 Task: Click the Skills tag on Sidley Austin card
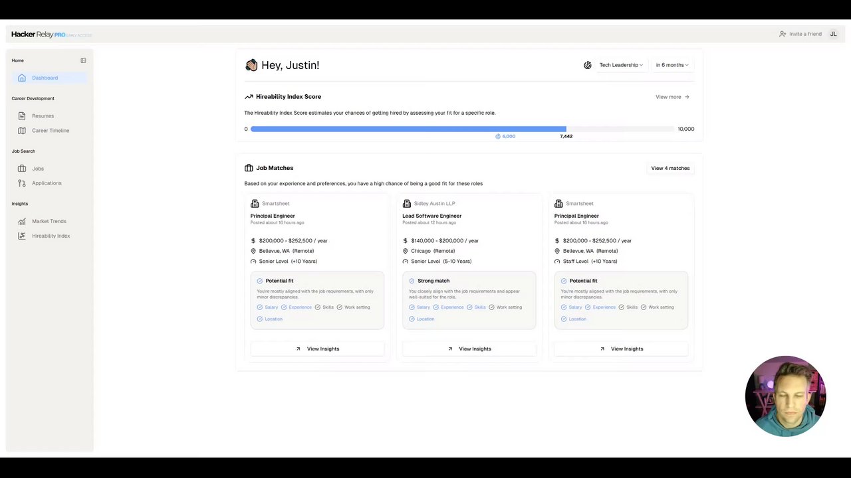477,307
